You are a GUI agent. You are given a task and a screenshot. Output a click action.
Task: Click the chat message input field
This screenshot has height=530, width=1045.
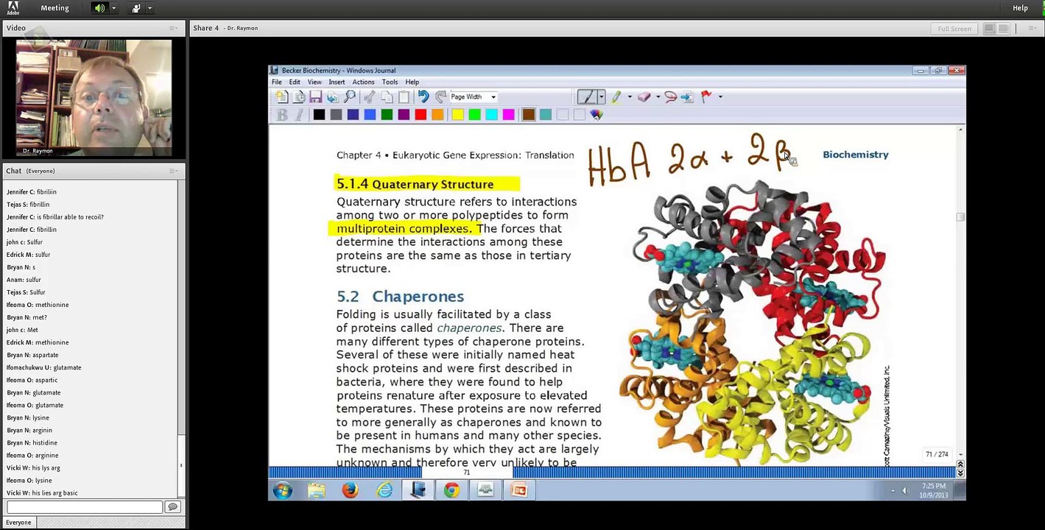85,506
